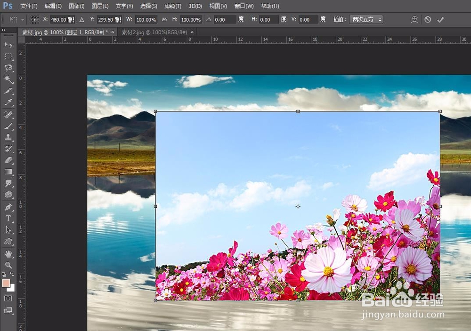Select the History Brush tool
471x331 pixels.
pos(8,149)
